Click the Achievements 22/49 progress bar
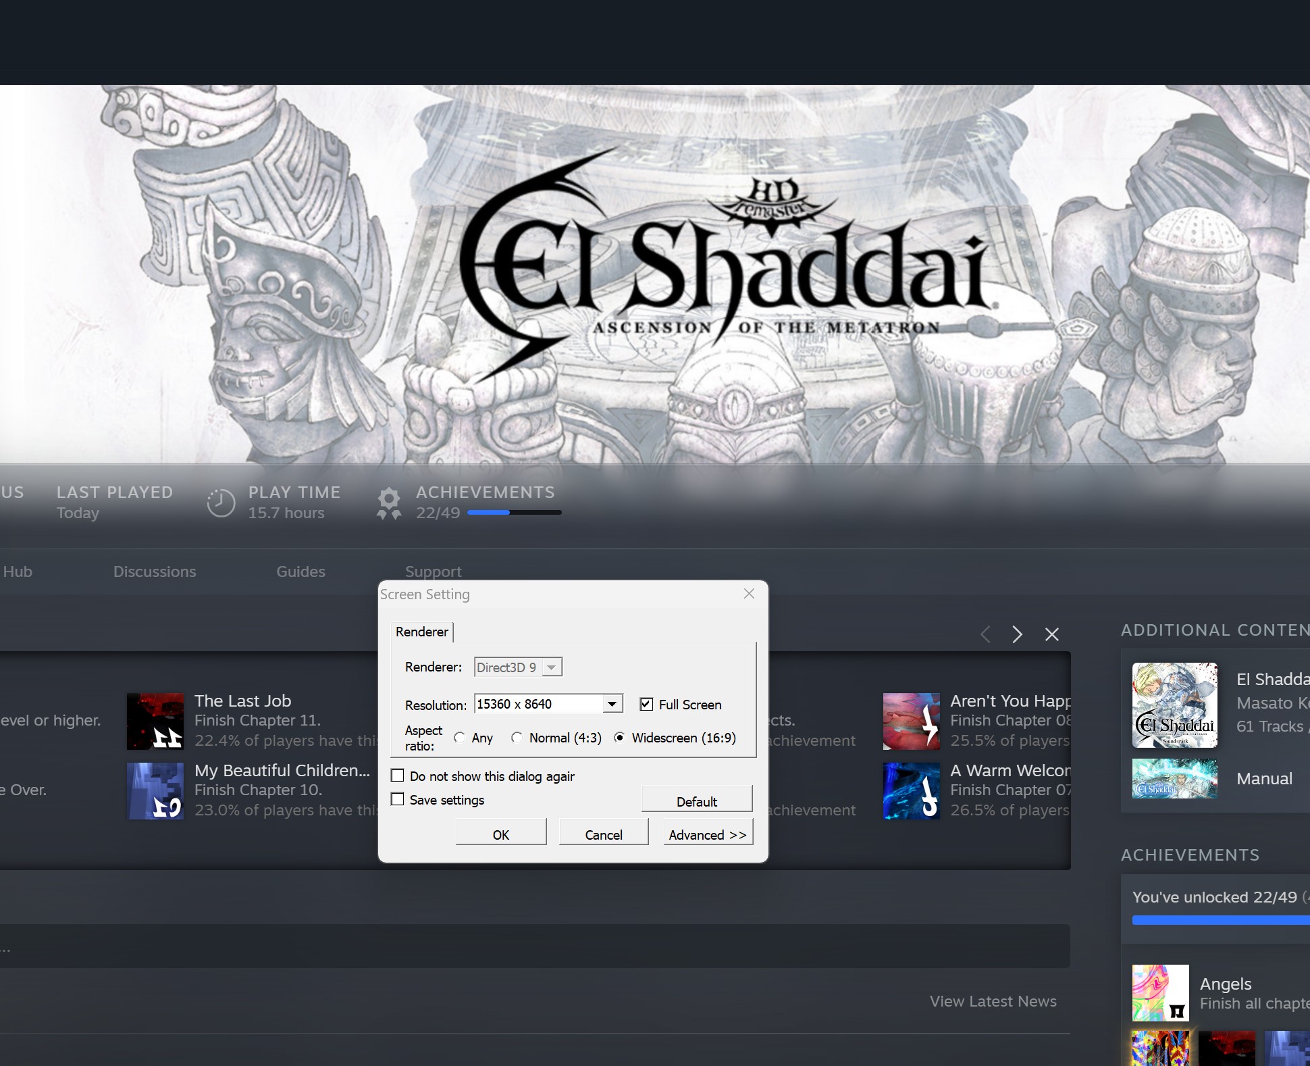 (x=515, y=513)
